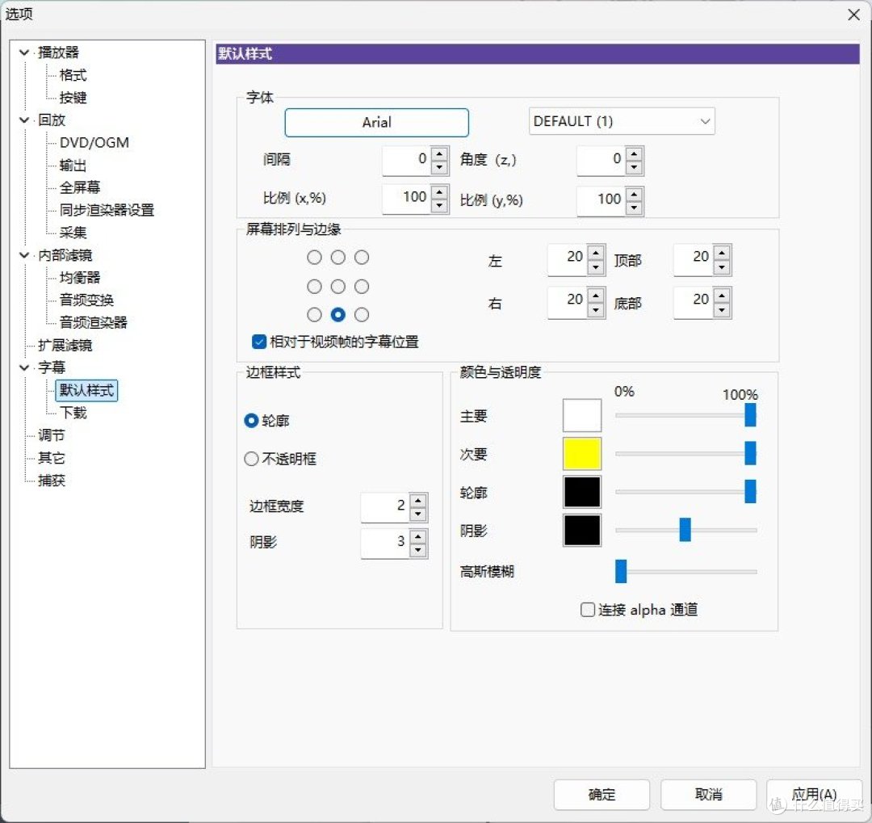Decrease the 底部 margin value
Screen dimensions: 872x823
coord(721,310)
